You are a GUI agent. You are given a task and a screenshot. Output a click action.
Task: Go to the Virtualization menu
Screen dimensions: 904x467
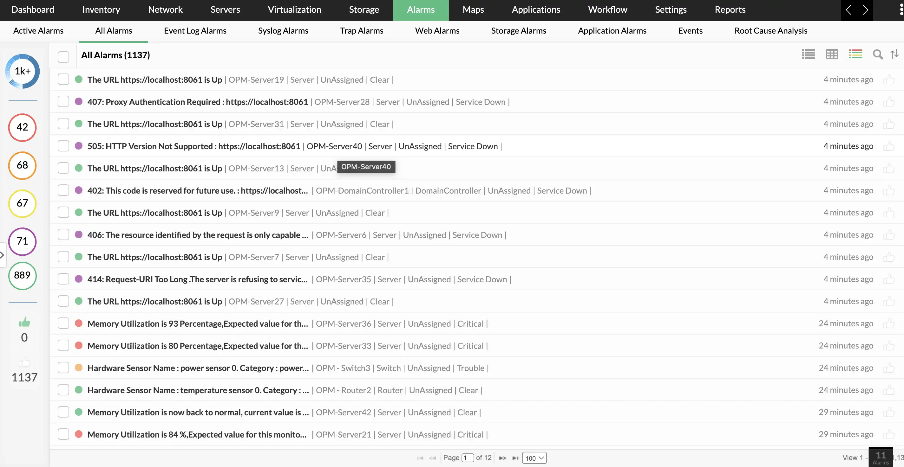tap(294, 10)
